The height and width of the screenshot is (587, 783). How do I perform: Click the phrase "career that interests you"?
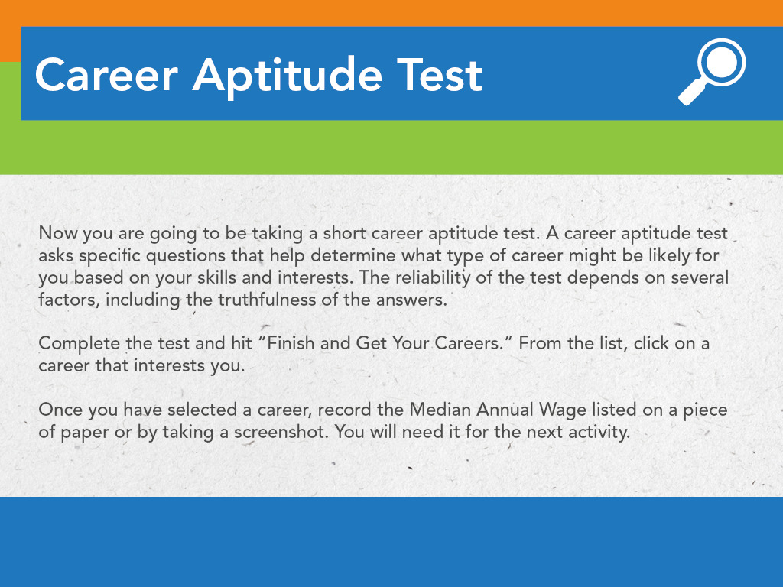pos(140,366)
